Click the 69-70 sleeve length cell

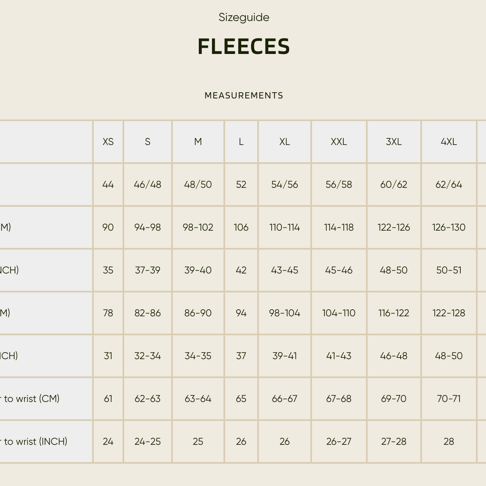(394, 399)
